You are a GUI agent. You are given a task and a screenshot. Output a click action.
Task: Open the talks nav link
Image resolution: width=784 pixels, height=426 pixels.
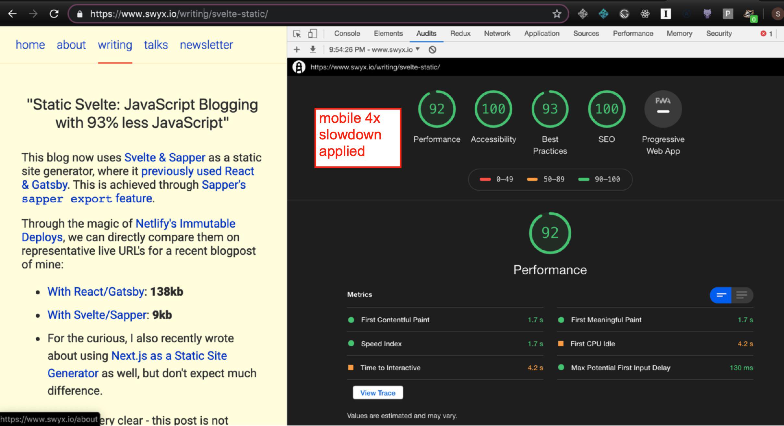pyautogui.click(x=156, y=45)
